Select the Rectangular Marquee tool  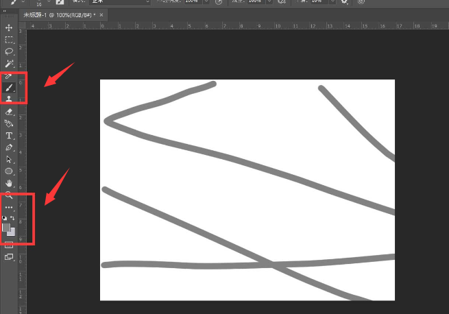(9, 40)
